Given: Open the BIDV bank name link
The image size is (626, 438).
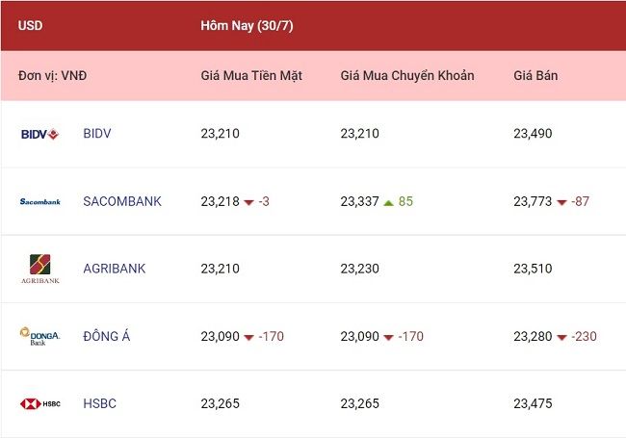Looking at the screenshot, I should (x=97, y=133).
